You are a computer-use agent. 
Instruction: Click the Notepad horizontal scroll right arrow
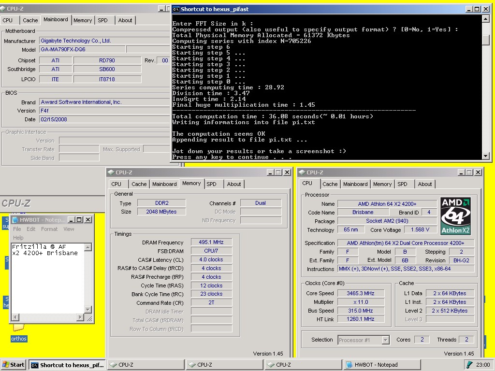click(x=81, y=317)
